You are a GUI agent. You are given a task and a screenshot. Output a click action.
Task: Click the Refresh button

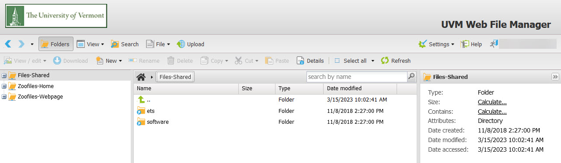click(x=396, y=61)
